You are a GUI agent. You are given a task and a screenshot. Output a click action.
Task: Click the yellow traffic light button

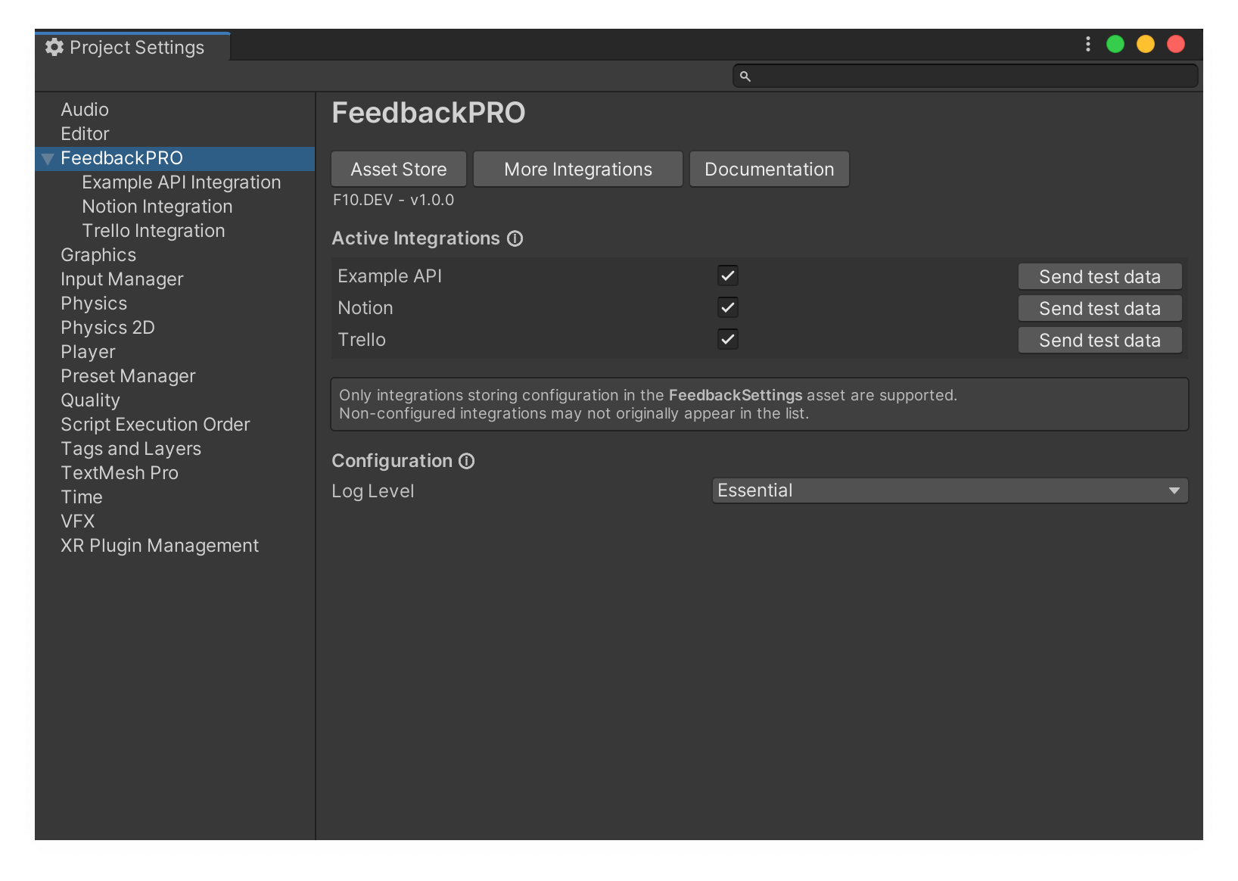click(x=1145, y=44)
